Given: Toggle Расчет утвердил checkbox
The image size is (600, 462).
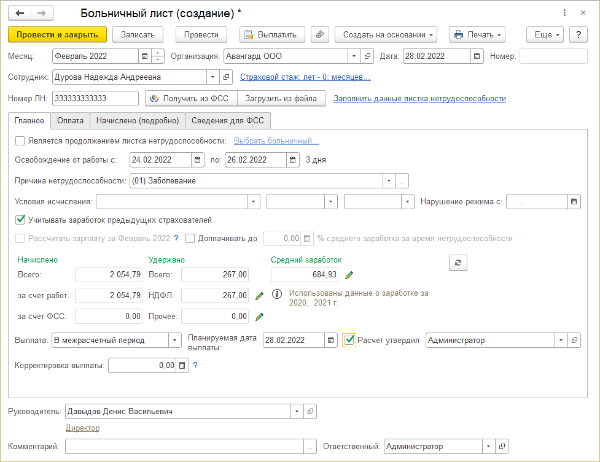Looking at the screenshot, I should click(350, 340).
